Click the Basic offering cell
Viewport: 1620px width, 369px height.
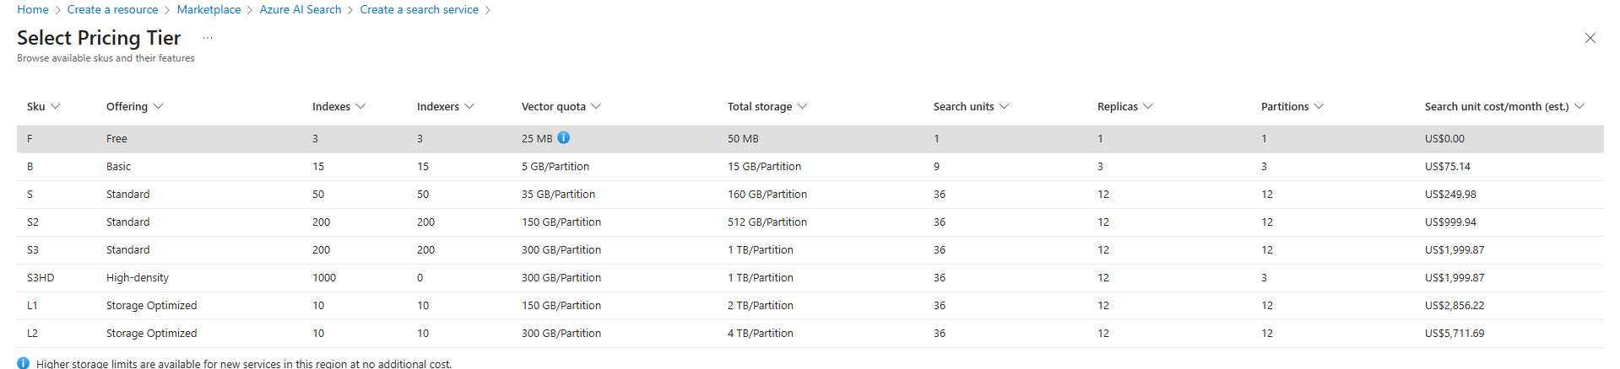point(118,167)
